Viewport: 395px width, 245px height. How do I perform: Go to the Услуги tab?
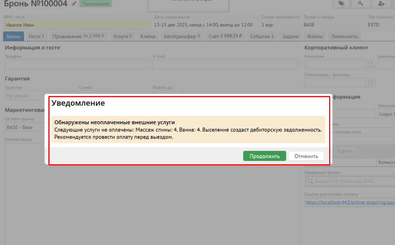(122, 36)
